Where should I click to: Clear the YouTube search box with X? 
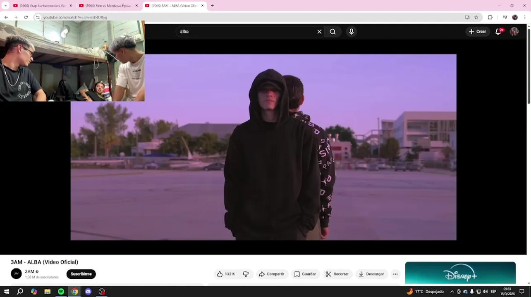[319, 32]
